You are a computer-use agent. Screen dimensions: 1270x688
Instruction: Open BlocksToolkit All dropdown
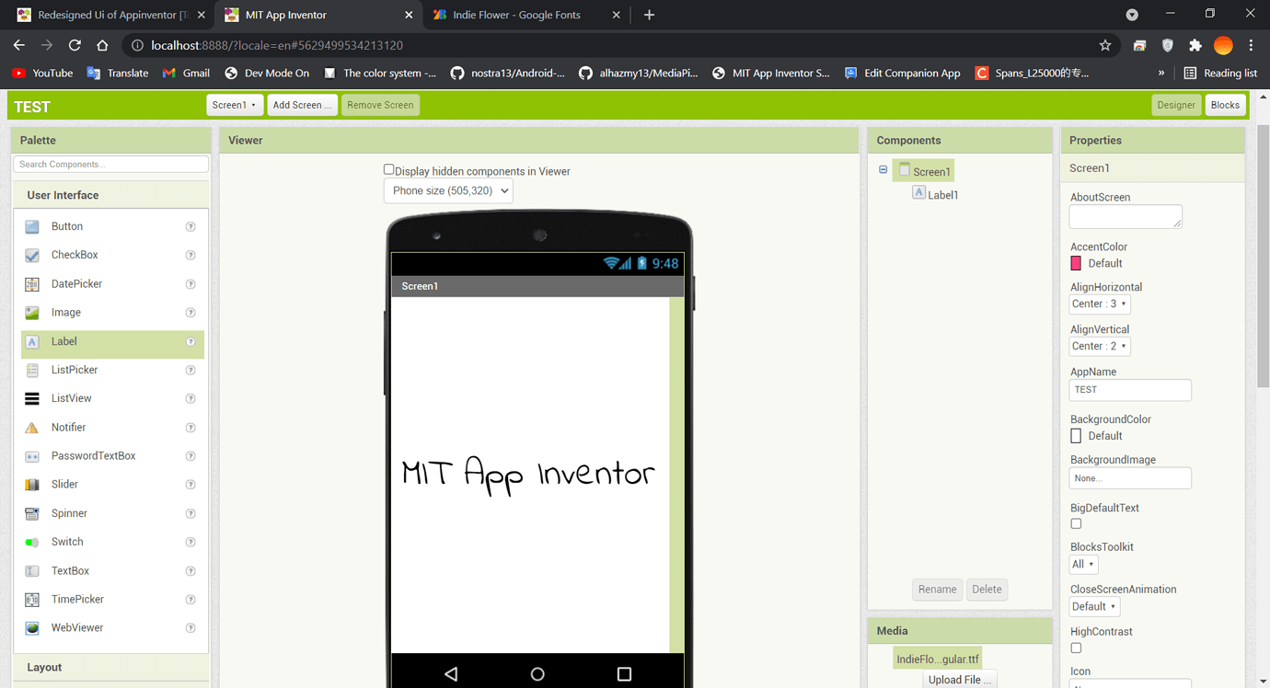pos(1083,564)
